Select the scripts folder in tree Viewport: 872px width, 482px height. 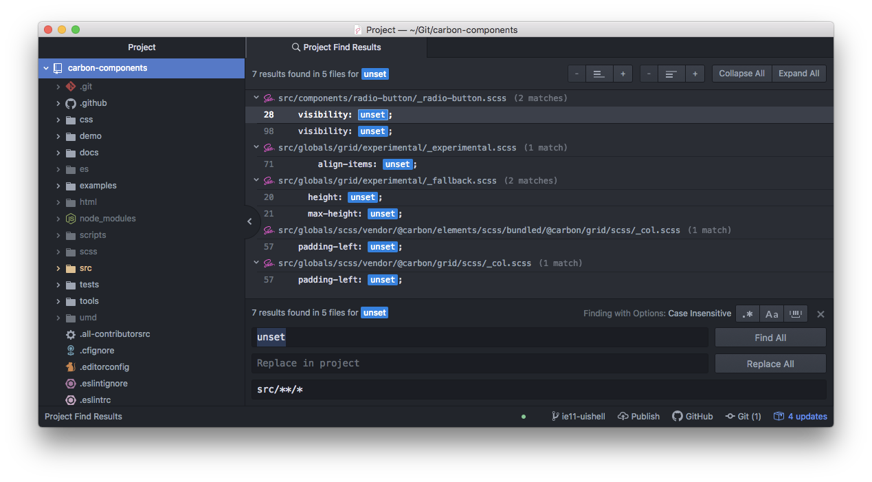click(142, 235)
